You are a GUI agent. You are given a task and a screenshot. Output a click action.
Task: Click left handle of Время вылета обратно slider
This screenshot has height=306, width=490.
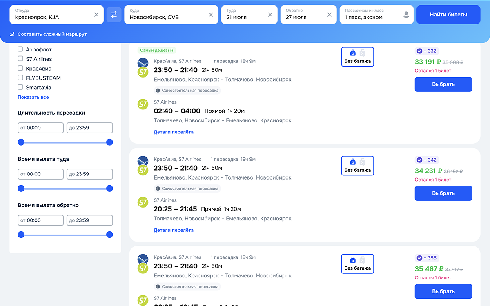[x=21, y=235]
